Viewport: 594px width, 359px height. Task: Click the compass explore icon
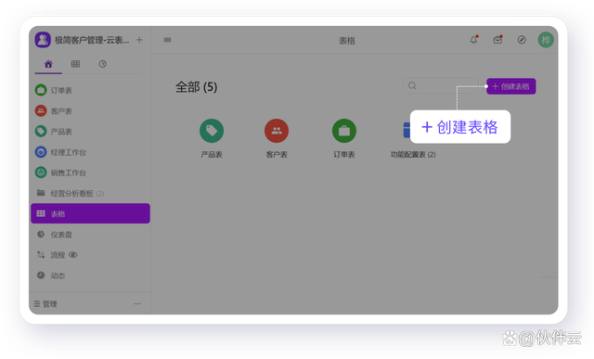point(522,40)
